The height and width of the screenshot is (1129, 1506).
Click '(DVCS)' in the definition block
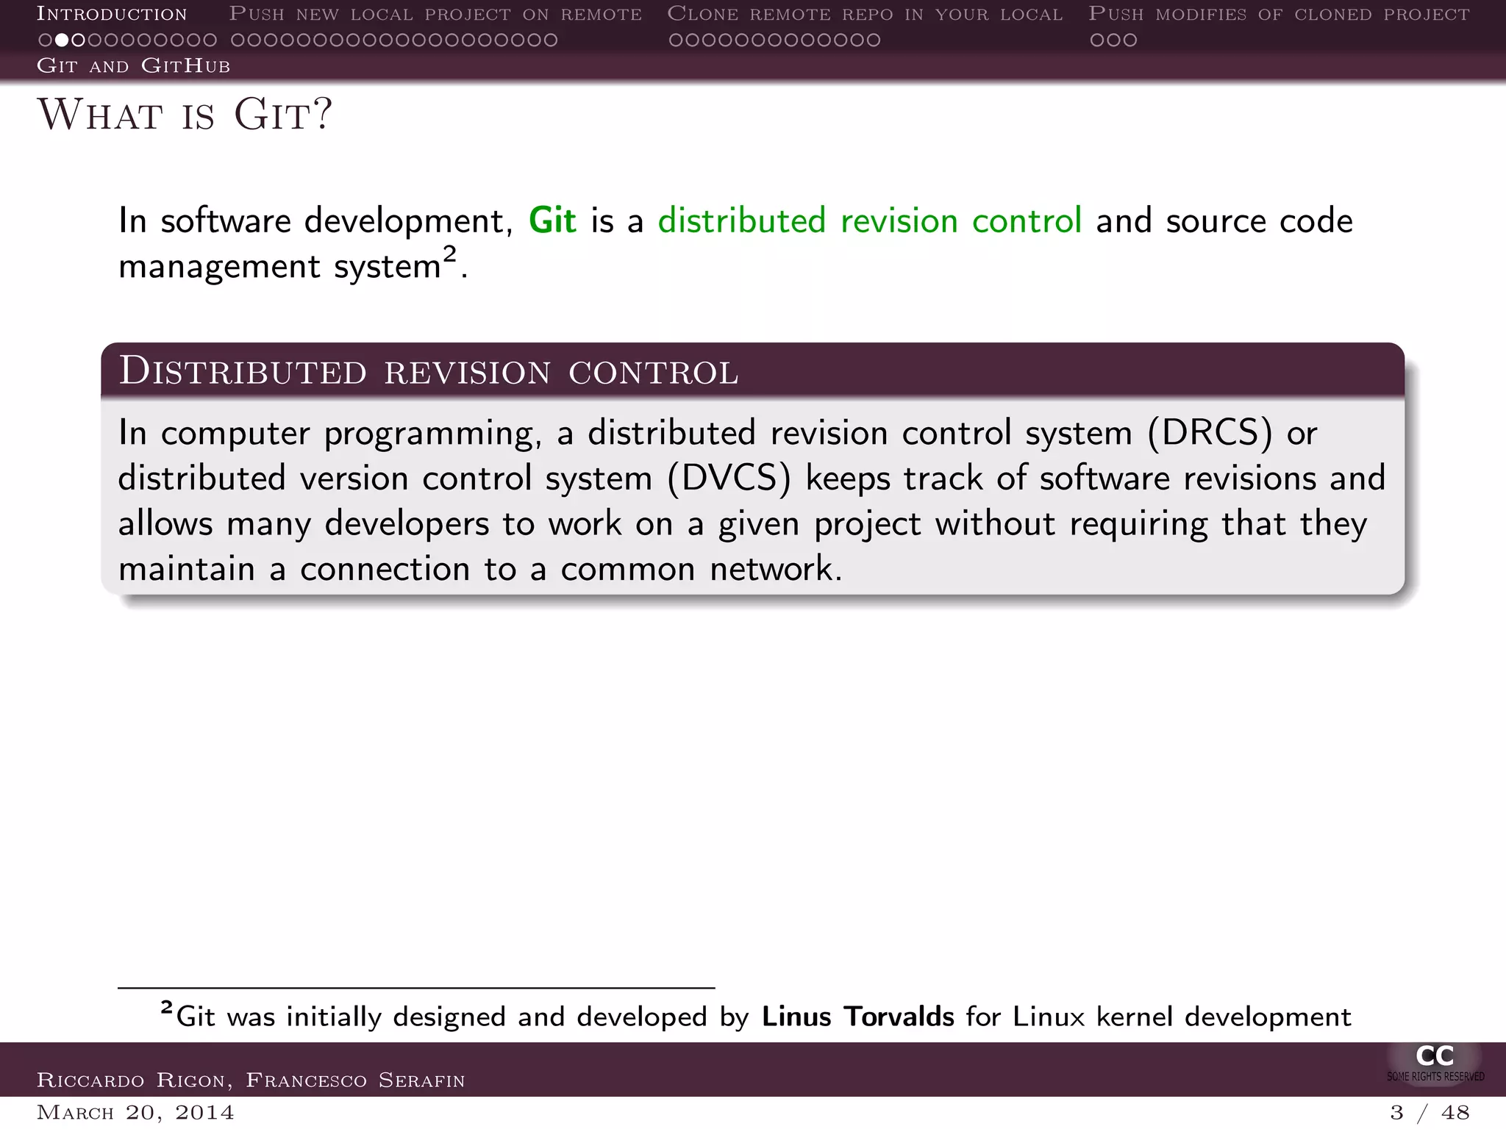pos(729,479)
